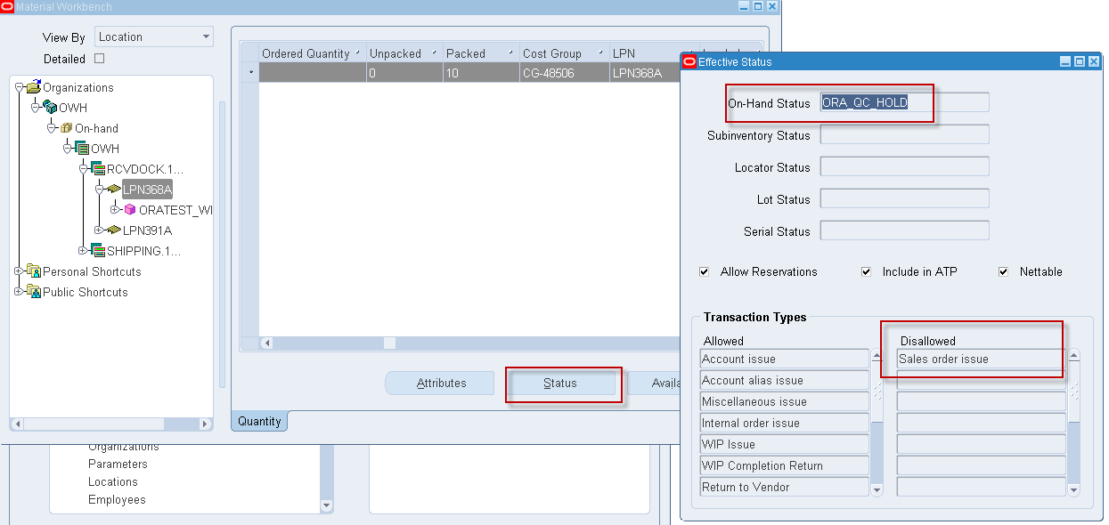The height and width of the screenshot is (525, 1109).
Task: Click the Subinventory Status input field
Action: [903, 133]
